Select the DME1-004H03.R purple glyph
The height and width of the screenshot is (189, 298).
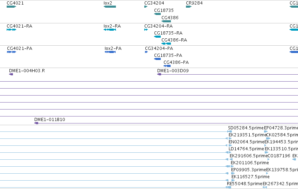[11, 74]
